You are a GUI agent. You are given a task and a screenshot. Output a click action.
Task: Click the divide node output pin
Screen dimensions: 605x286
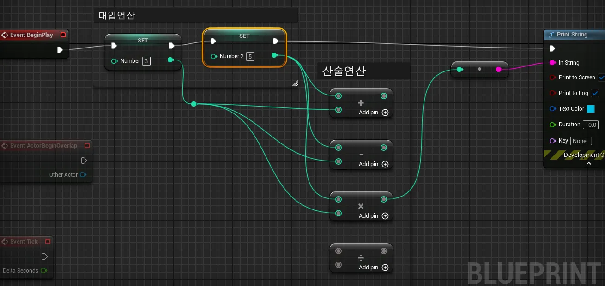point(384,251)
